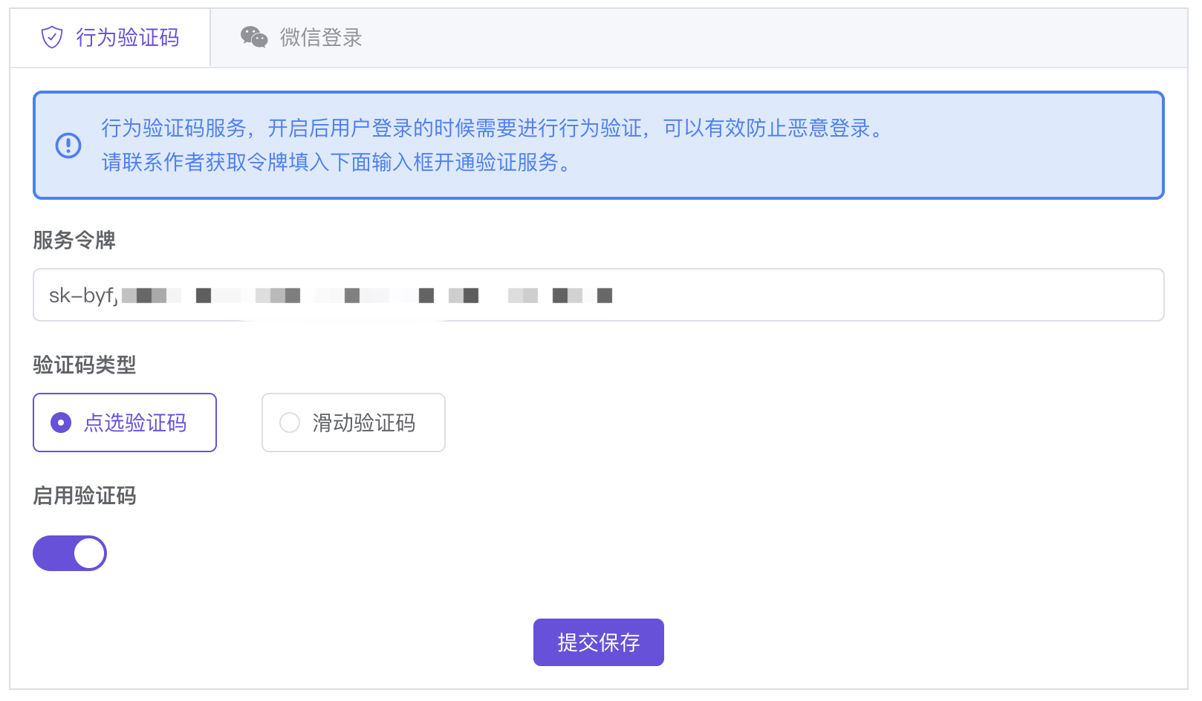
Task: Click the 滑动验证码 option label text
Action: click(x=363, y=423)
